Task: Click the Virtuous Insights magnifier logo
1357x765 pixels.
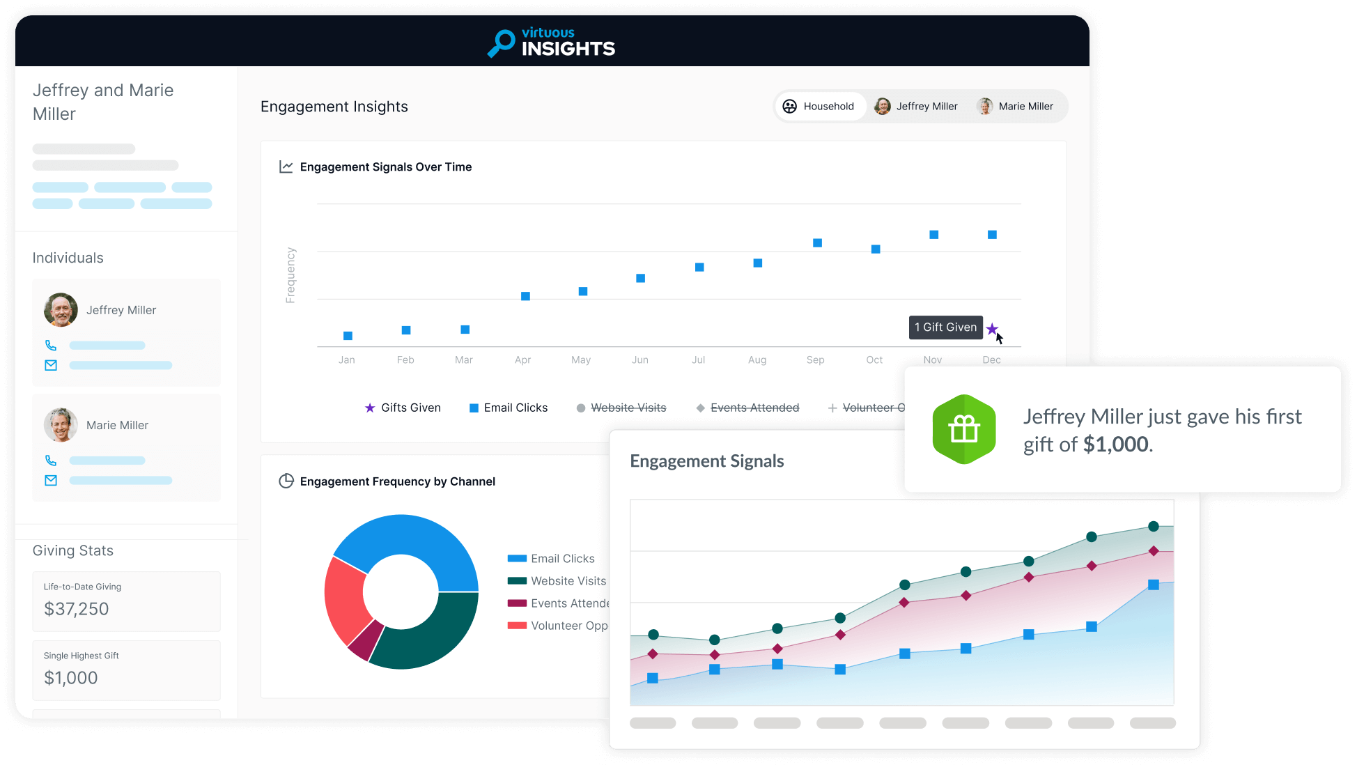Action: click(501, 42)
